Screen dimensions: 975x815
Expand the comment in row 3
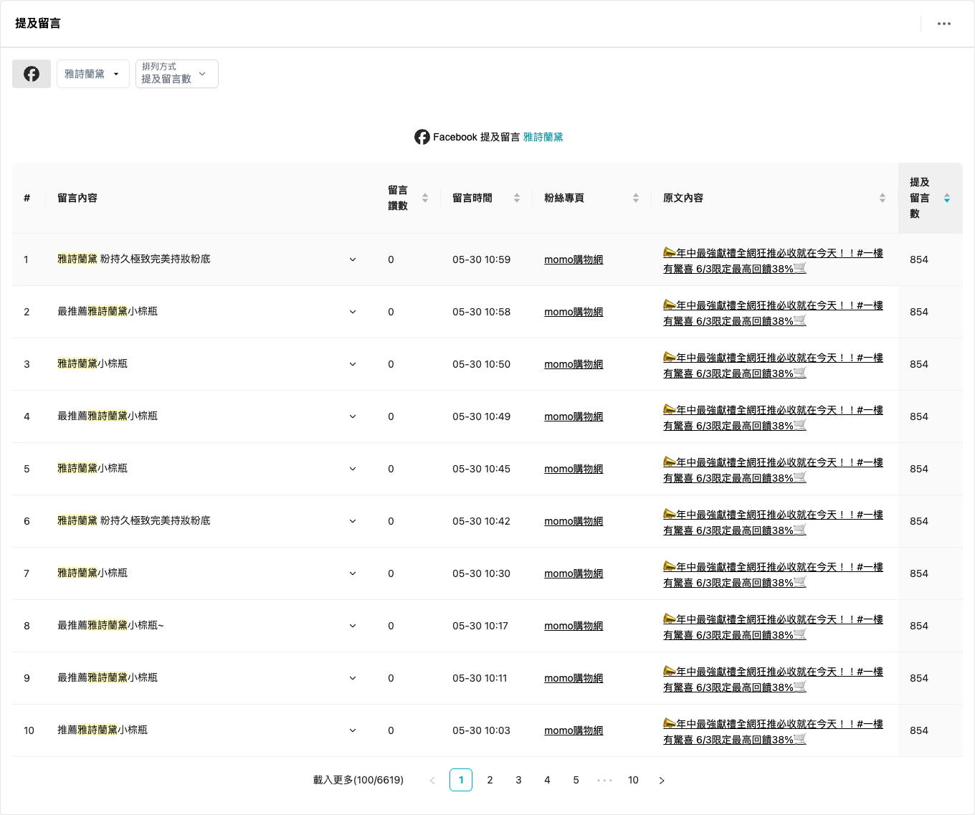tap(353, 364)
